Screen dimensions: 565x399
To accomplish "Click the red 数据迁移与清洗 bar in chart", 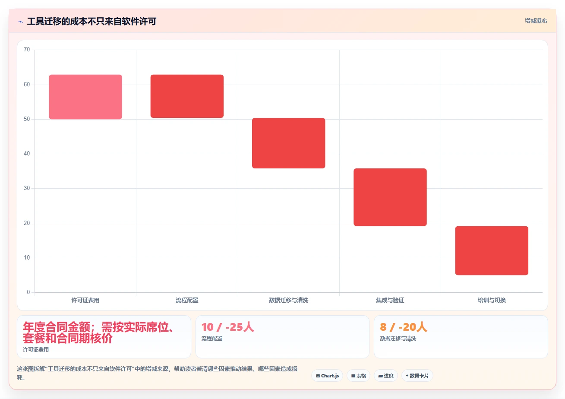I will point(289,143).
